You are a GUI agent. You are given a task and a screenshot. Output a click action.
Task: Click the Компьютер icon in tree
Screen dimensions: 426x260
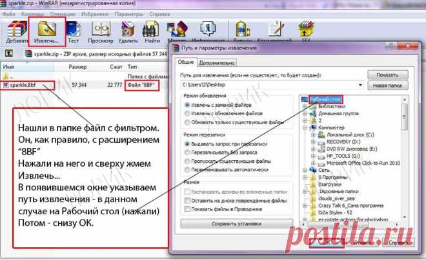coord(313,127)
